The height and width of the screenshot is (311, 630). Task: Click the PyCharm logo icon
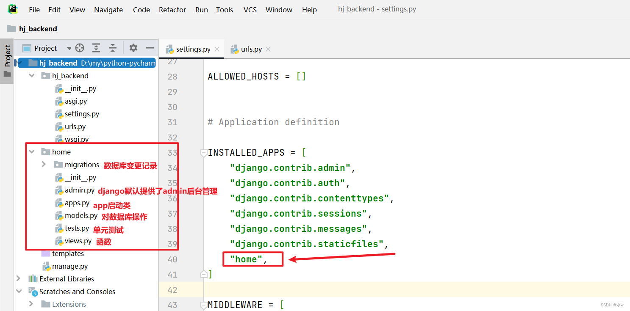coord(12,9)
